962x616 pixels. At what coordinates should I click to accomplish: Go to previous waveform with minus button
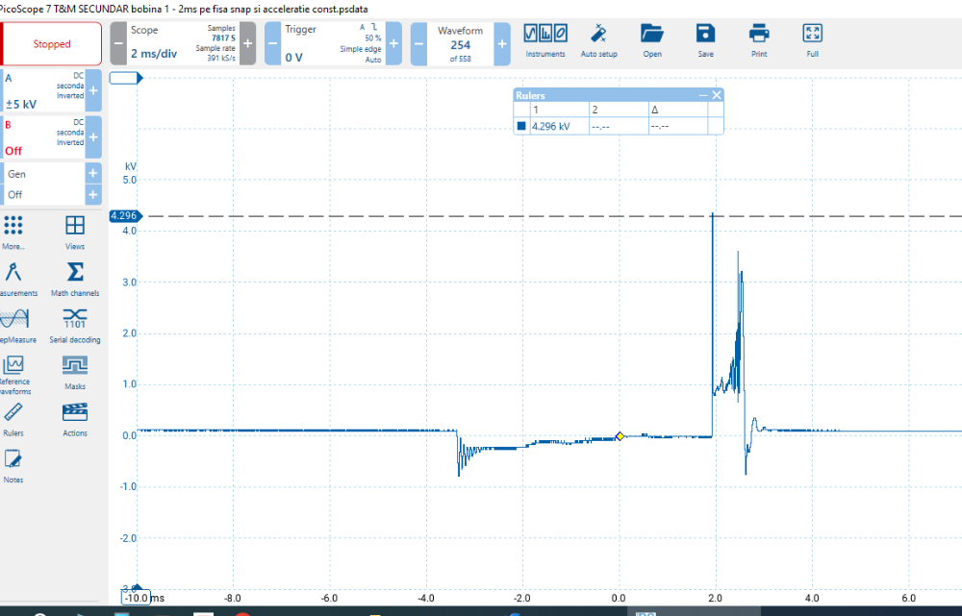click(419, 44)
